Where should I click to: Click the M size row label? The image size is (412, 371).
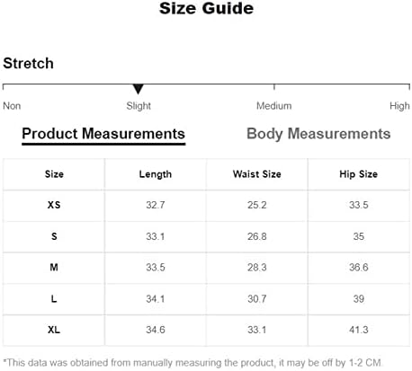tap(54, 267)
